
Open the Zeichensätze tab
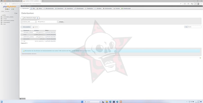point(107,9)
